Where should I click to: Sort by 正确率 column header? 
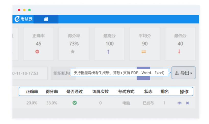(x=32, y=92)
